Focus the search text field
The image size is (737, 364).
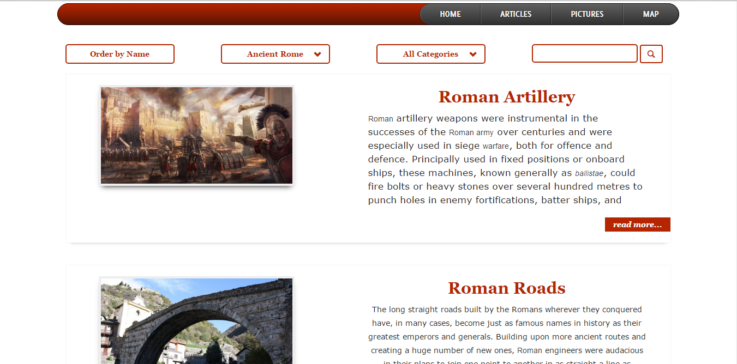pos(585,53)
